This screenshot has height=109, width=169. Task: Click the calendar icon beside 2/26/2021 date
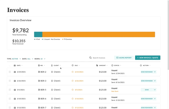(15, 81)
